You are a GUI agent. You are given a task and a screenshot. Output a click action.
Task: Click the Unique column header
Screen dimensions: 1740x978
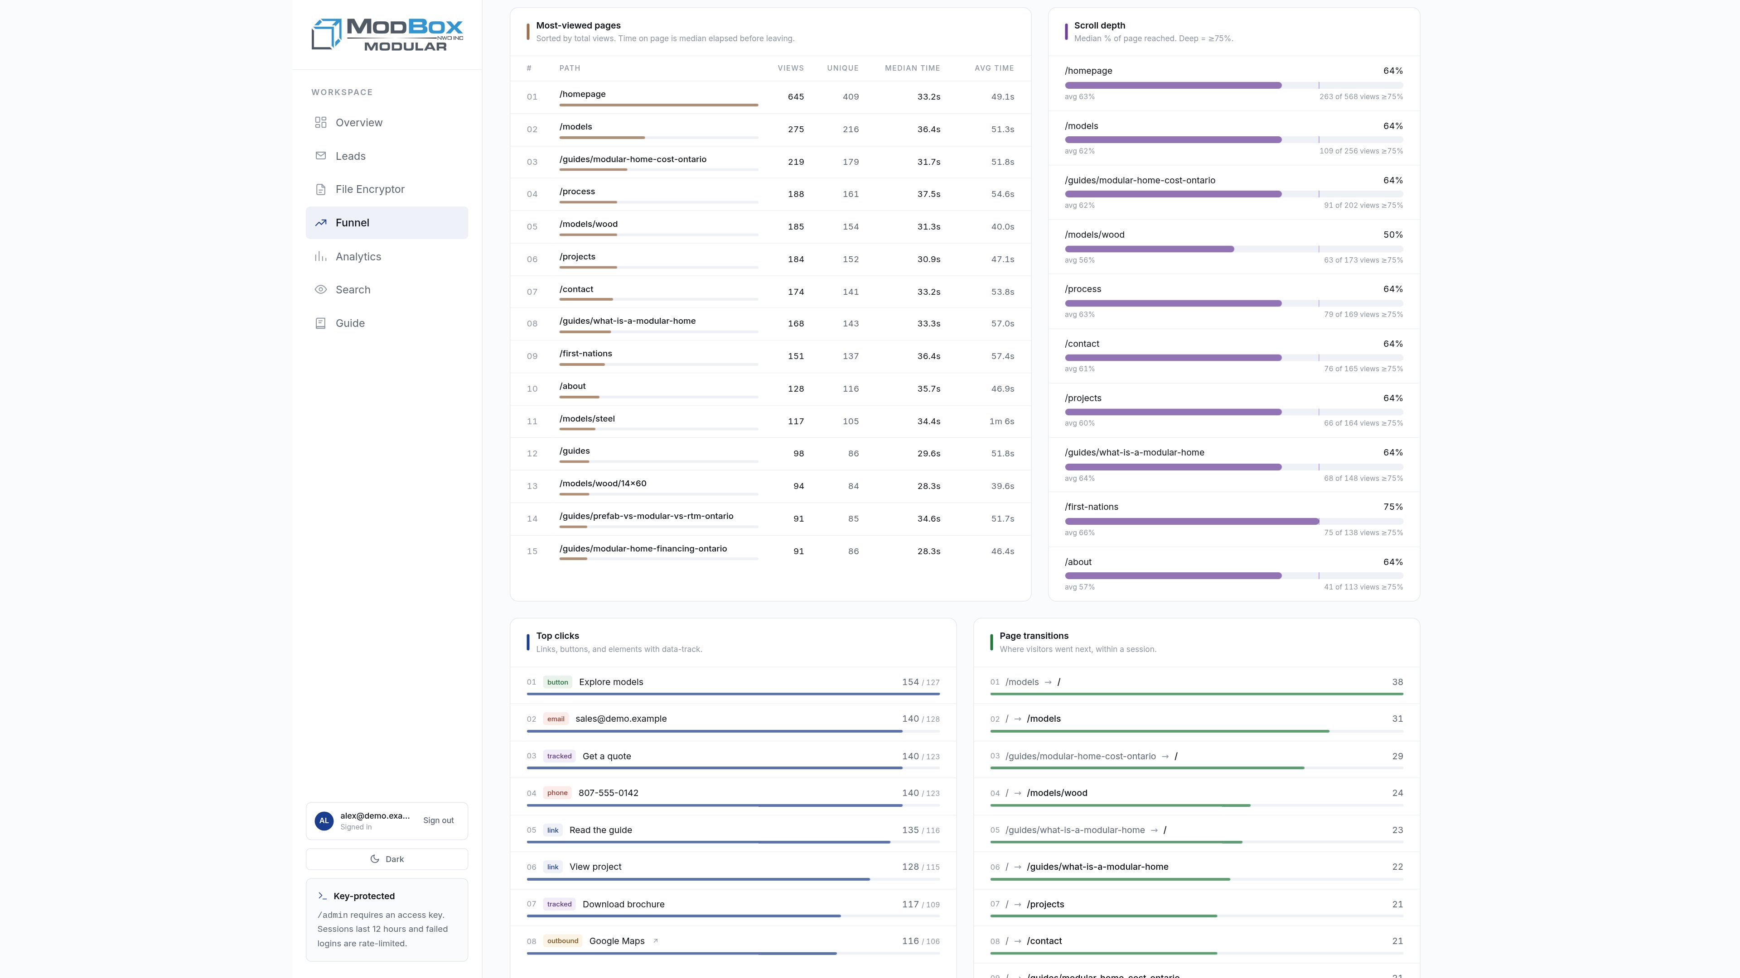pyautogui.click(x=842, y=68)
